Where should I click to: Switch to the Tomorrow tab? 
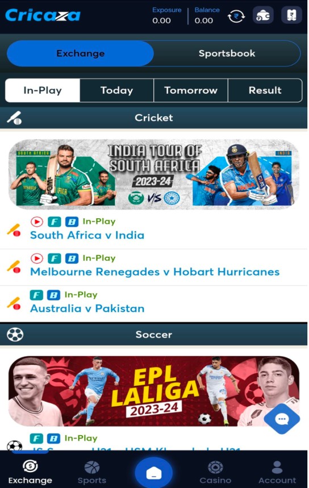[191, 90]
